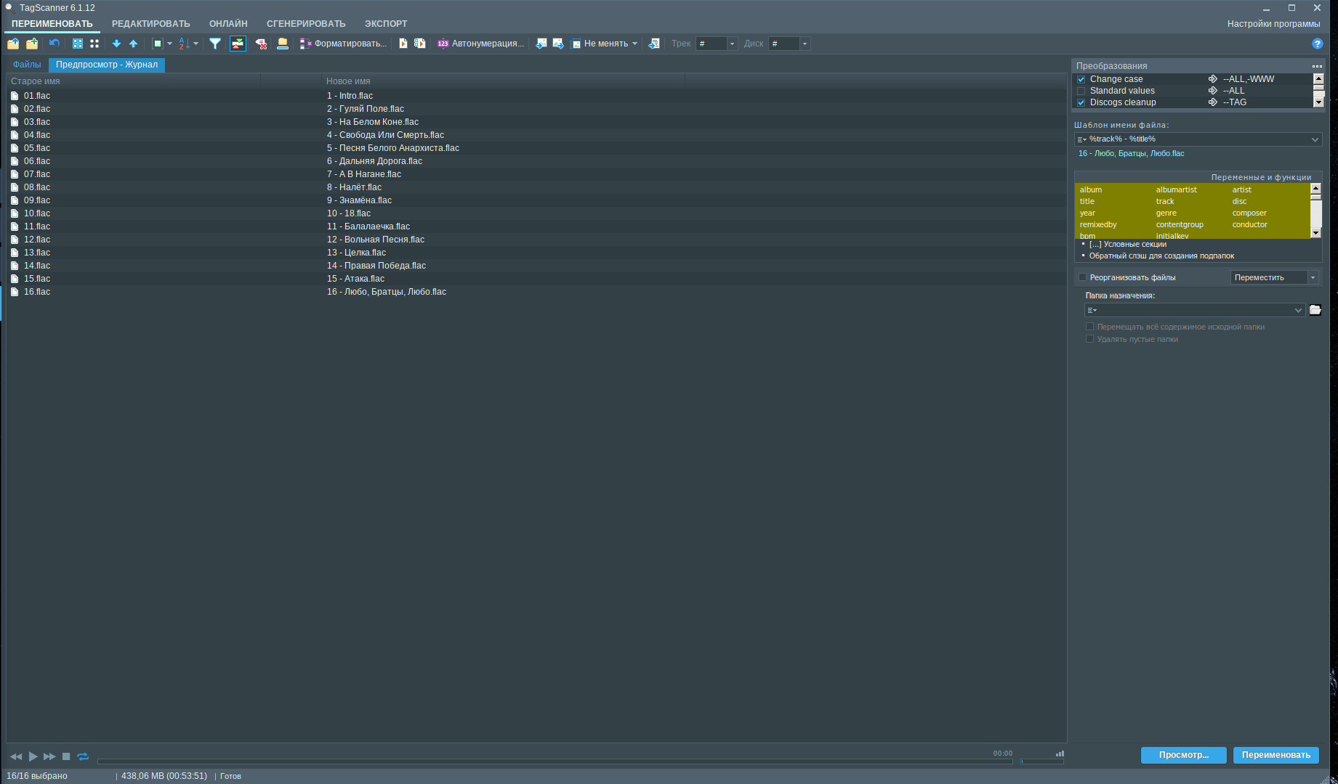Uncheck the Discogs cleanup transformation
The height and width of the screenshot is (784, 1338).
click(1081, 103)
